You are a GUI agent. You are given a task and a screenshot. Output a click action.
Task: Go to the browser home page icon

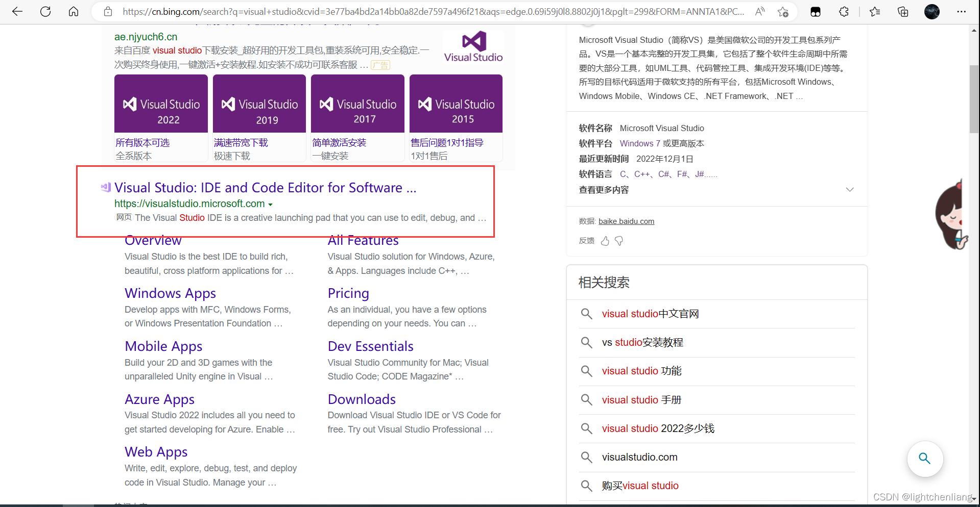(74, 12)
